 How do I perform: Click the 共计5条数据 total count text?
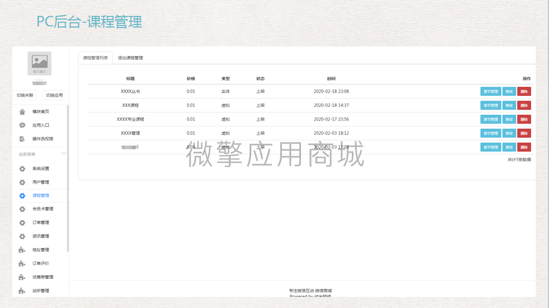[519, 159]
